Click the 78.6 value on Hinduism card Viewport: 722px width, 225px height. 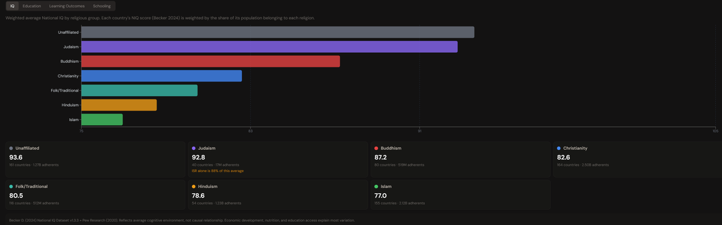(199, 196)
